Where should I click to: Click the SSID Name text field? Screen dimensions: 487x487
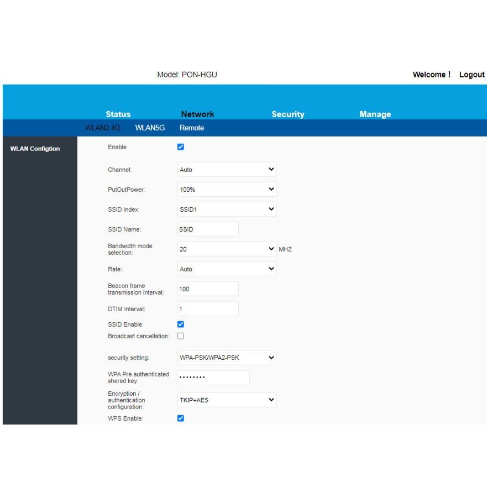point(208,229)
